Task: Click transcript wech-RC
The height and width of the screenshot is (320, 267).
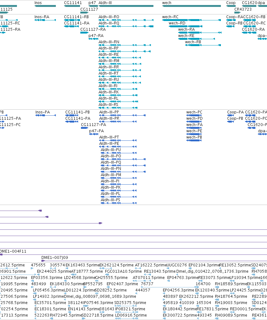Action: coord(170,17)
